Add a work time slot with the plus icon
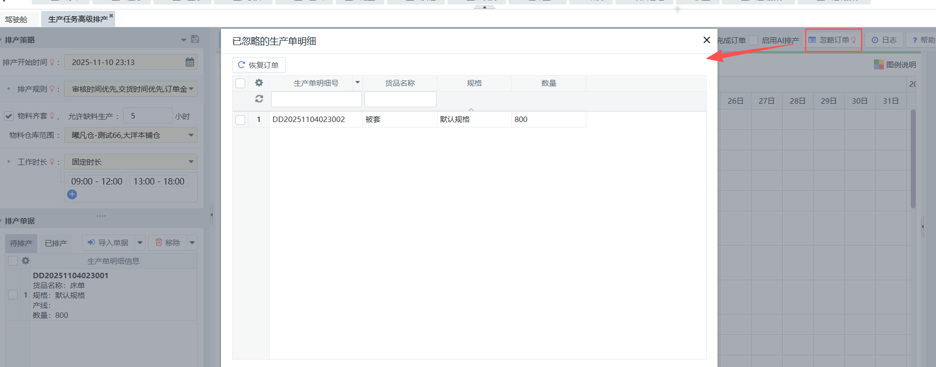The width and height of the screenshot is (936, 367). point(72,194)
